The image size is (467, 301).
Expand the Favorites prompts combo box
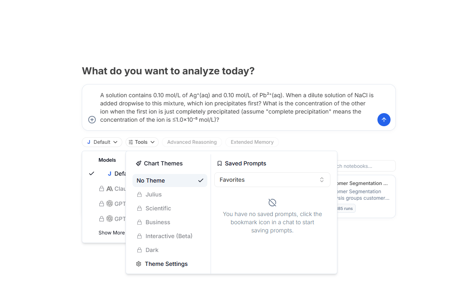pos(272,180)
